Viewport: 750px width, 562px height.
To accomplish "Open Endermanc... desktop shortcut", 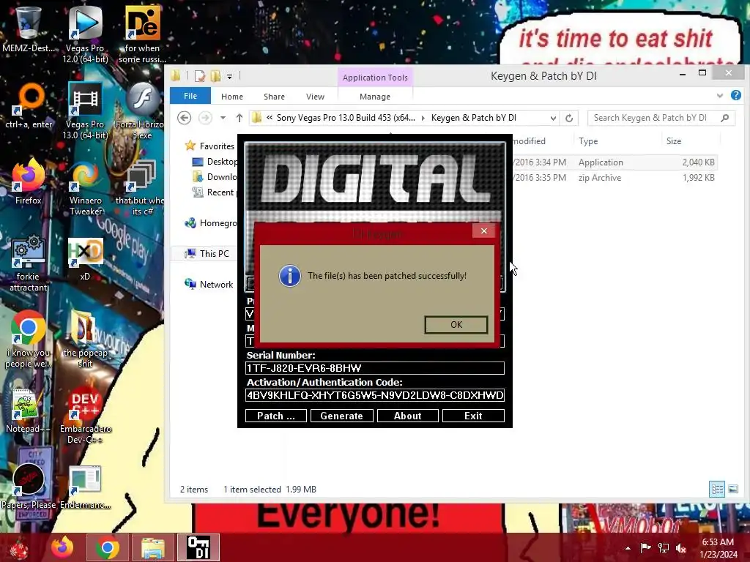I will point(85,487).
